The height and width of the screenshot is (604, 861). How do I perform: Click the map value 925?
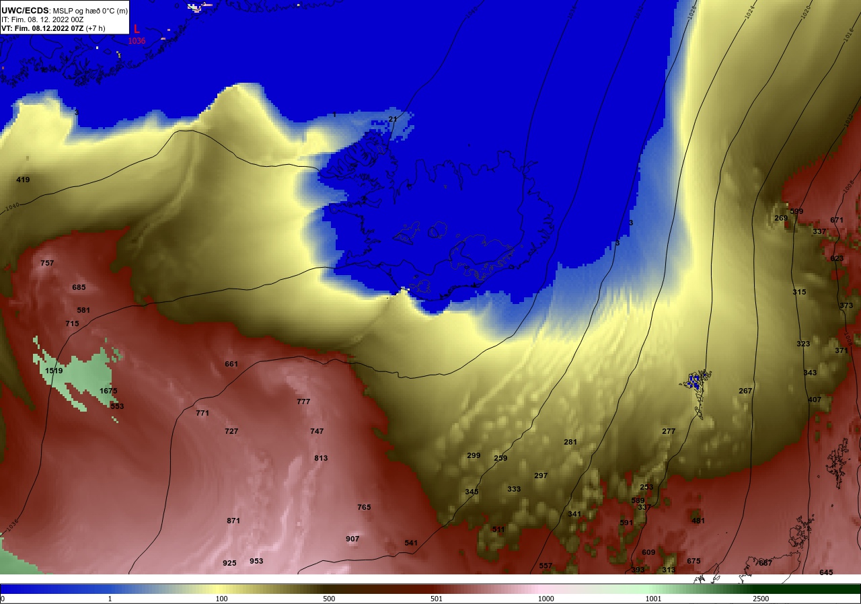229,563
